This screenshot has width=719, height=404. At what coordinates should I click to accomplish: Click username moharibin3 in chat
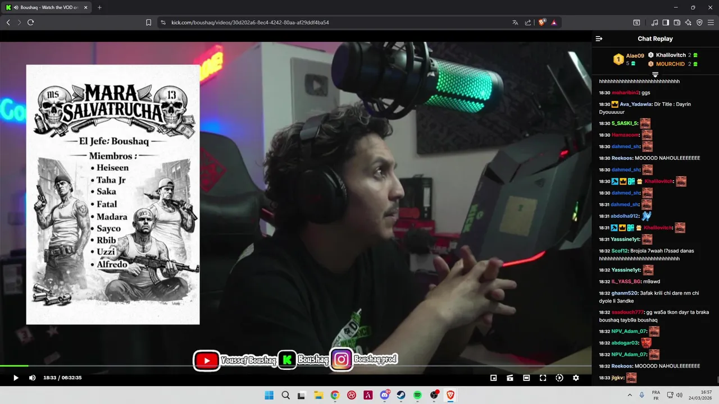point(625,93)
